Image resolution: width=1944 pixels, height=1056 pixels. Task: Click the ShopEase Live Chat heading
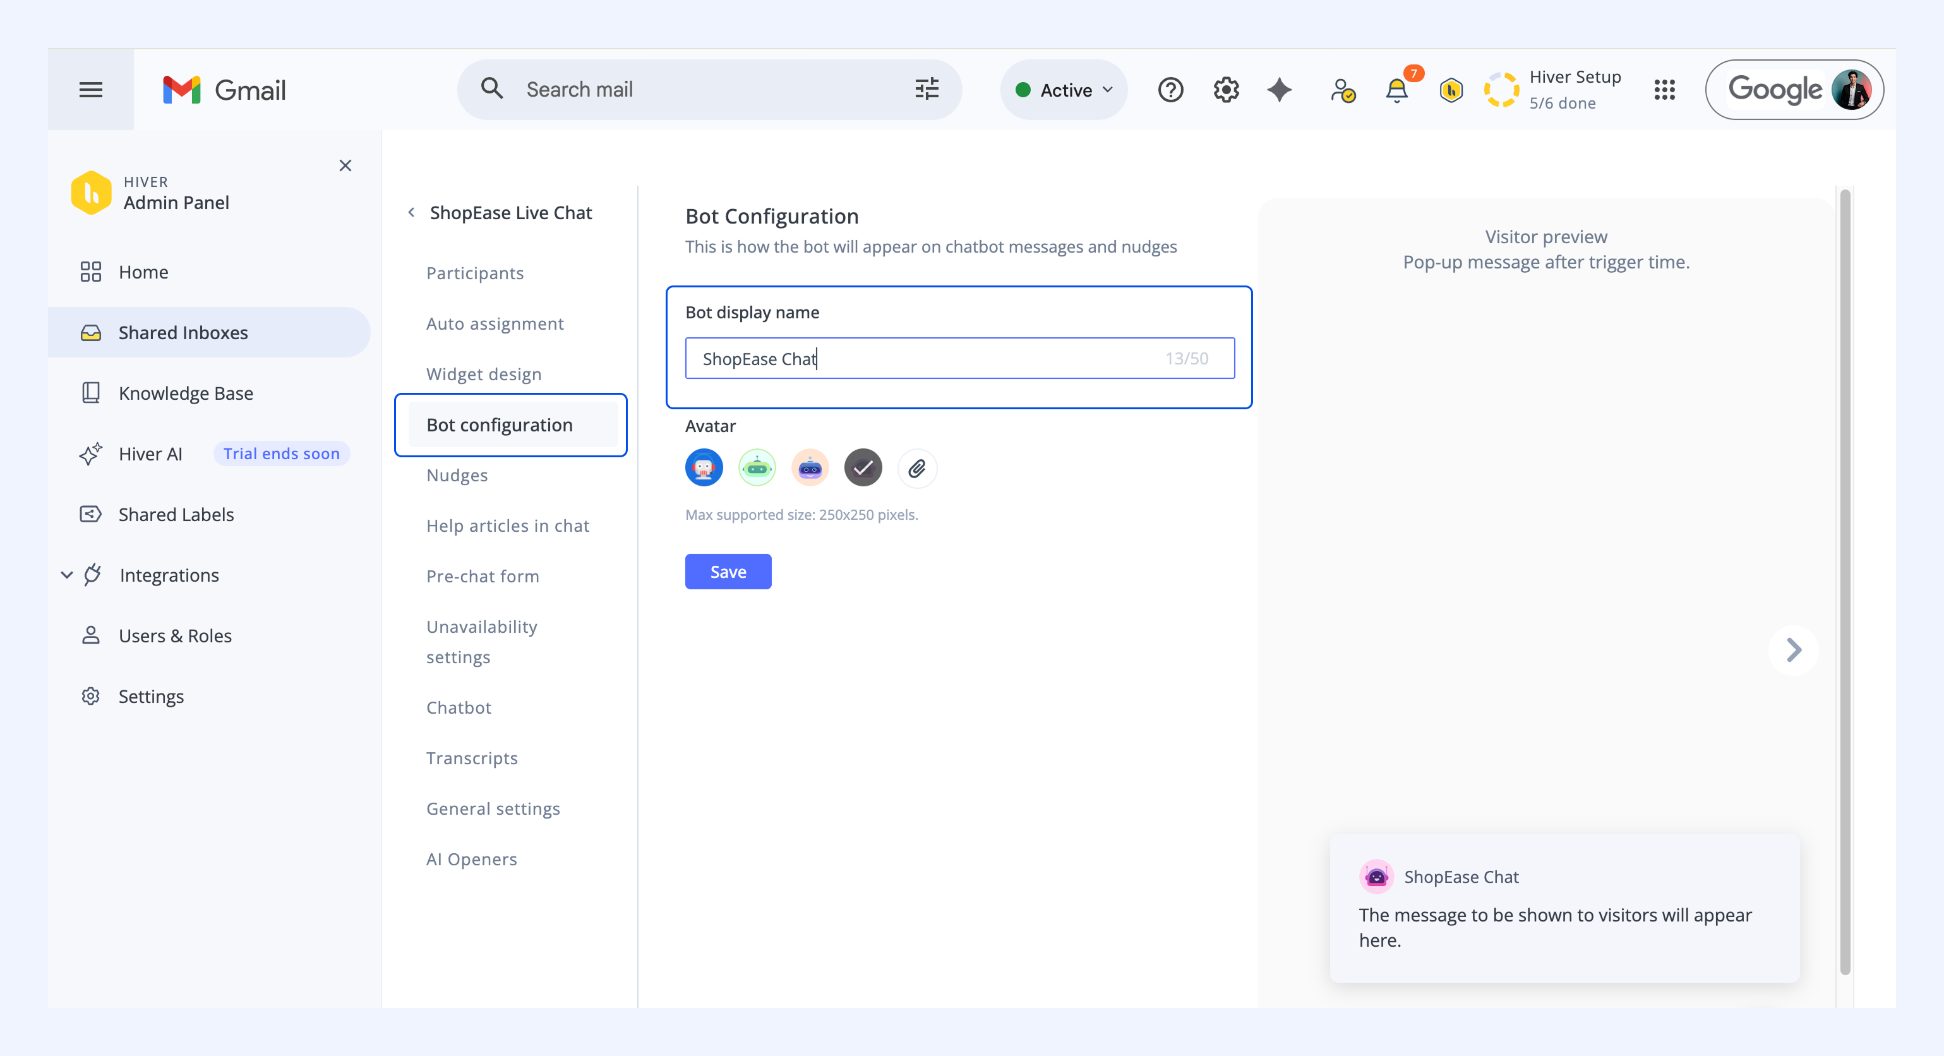(x=511, y=213)
